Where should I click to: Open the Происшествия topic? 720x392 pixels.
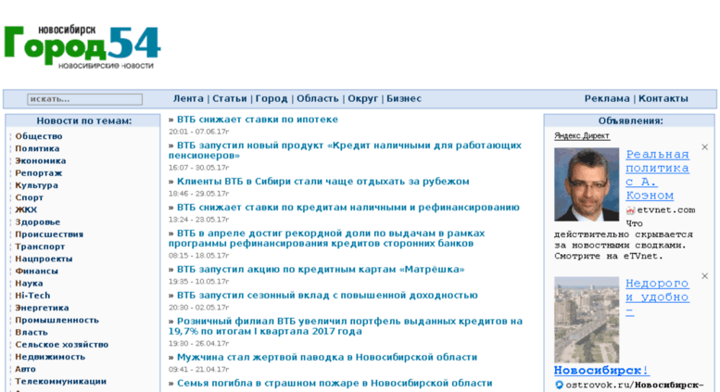pos(49,234)
